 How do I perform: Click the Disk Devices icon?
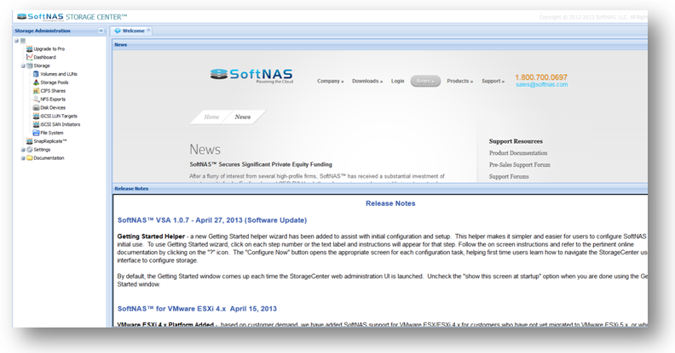pyautogui.click(x=36, y=107)
